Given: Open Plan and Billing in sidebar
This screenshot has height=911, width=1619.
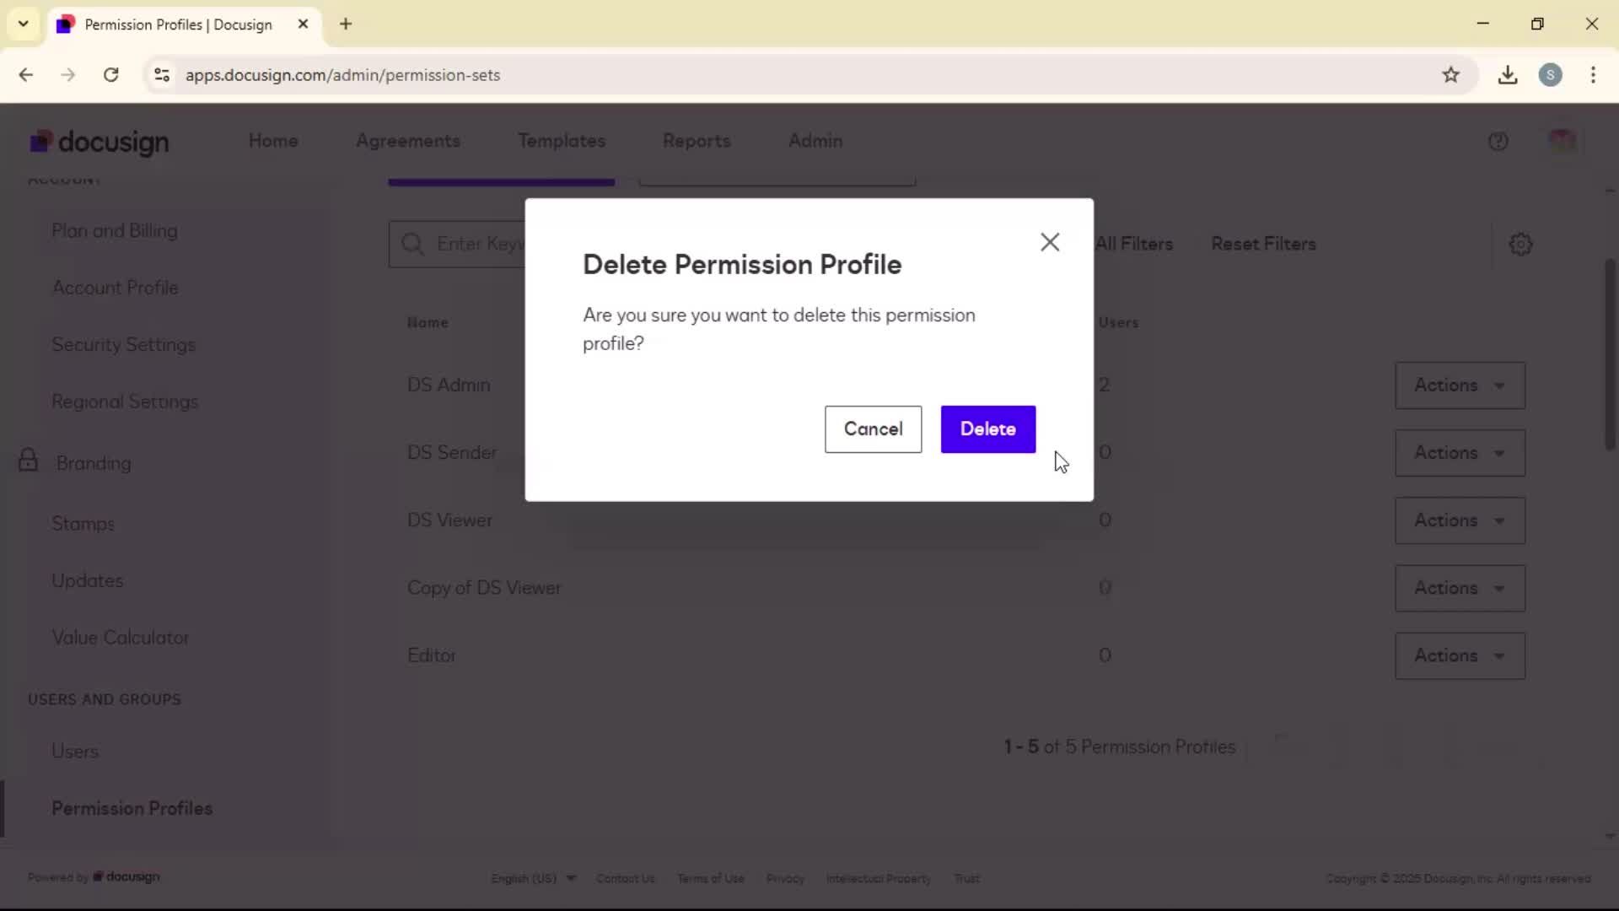Looking at the screenshot, I should point(115,231).
